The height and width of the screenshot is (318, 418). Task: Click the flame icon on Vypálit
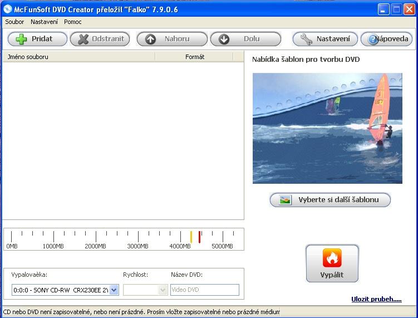tap(332, 258)
